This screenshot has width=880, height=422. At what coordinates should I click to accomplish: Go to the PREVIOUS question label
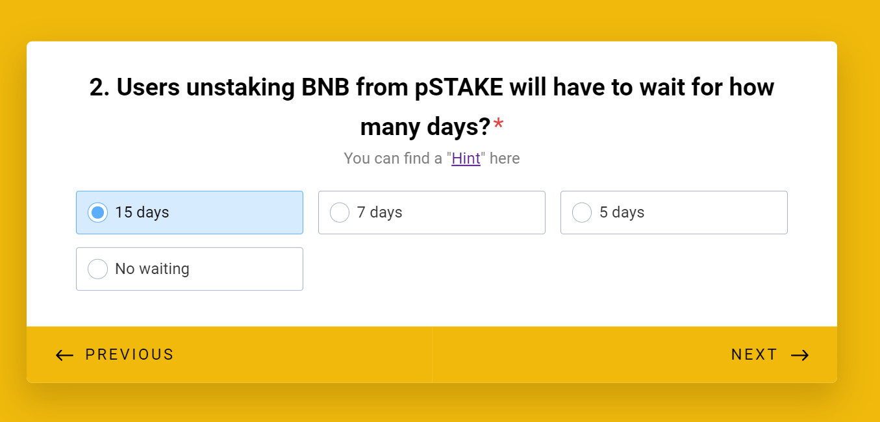coord(130,354)
